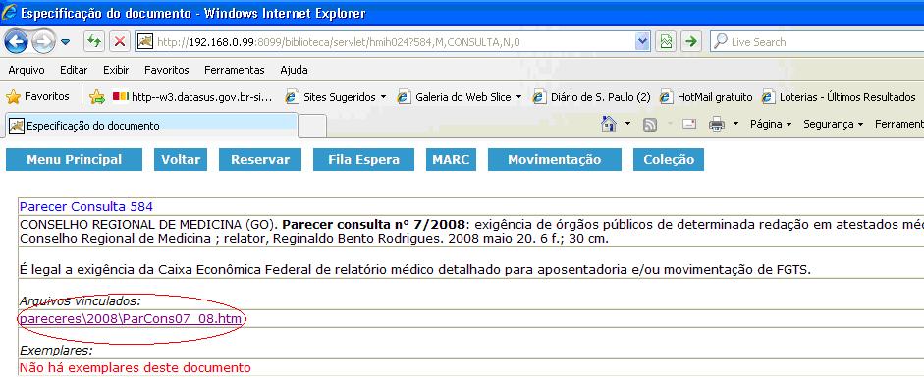924x382 pixels.
Task: Click the Home icon in command bar
Action: click(x=608, y=124)
